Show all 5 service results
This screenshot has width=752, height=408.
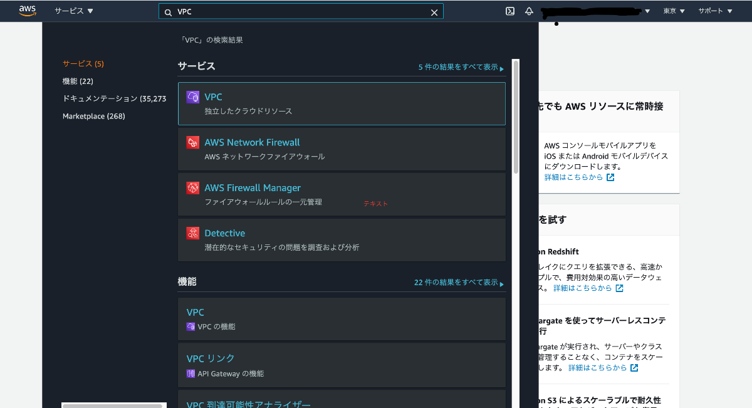pos(461,67)
